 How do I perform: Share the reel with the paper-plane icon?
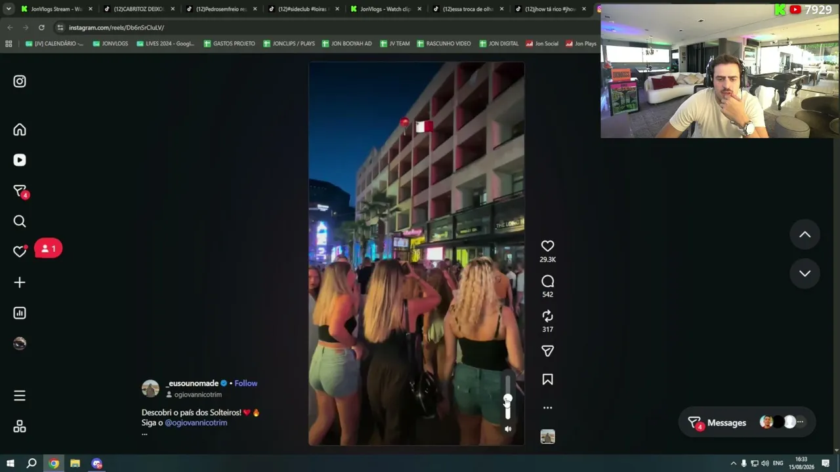[547, 351]
